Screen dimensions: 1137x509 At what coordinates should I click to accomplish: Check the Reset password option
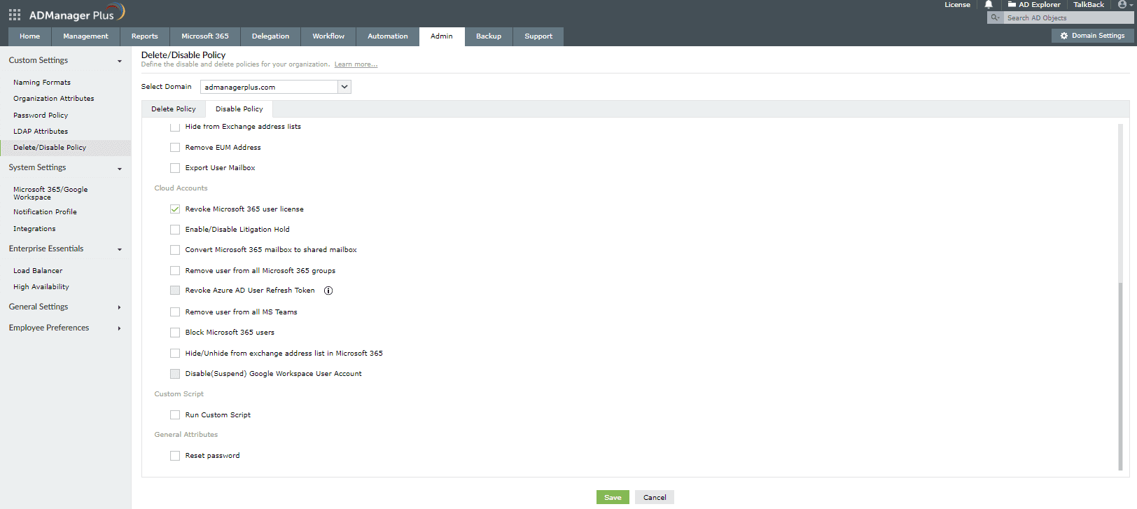pos(175,456)
